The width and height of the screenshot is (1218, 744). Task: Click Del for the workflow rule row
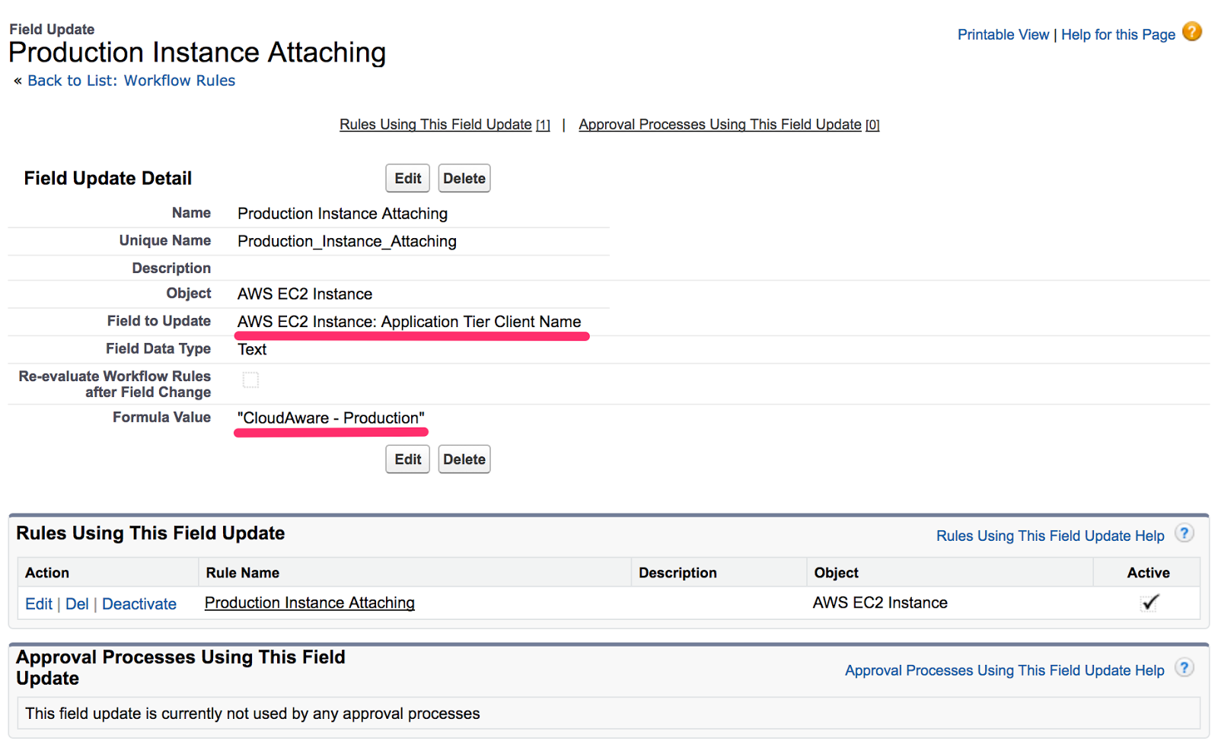click(77, 604)
